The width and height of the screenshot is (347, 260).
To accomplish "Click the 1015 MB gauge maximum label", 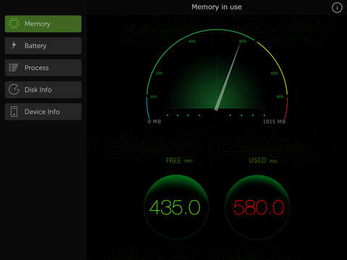I will [274, 121].
